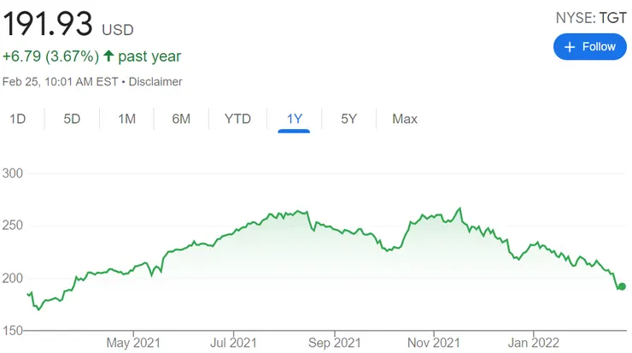Click the NYSE: TGT ticker label
The width and height of the screenshot is (632, 353).
591,17
